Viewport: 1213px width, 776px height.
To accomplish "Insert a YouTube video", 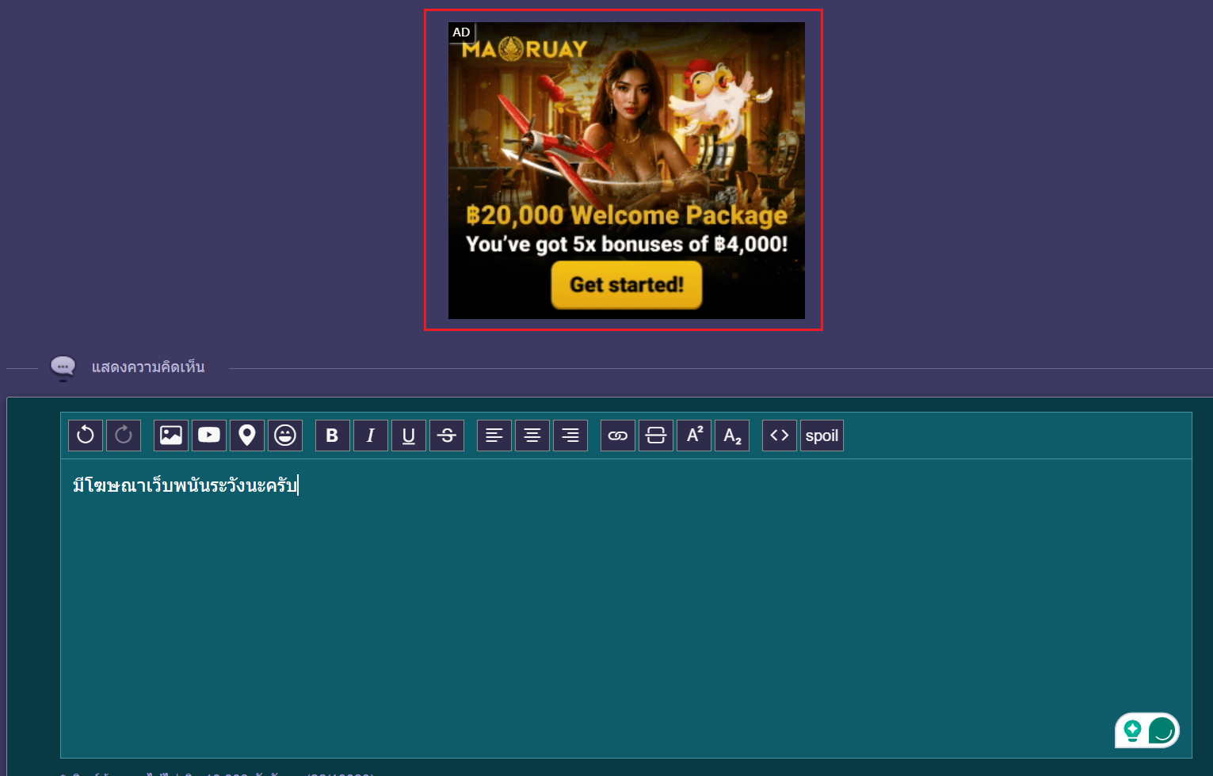I will pos(209,436).
